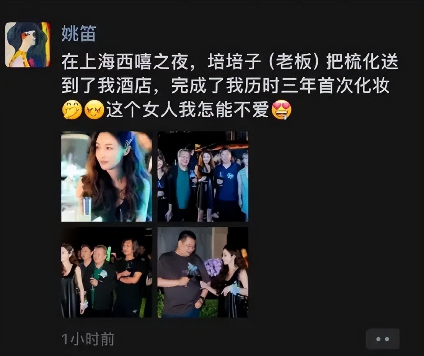Viewport: 424px width, 356px height.
Task: Click the 1小时前 timestamp
Action: 88,339
